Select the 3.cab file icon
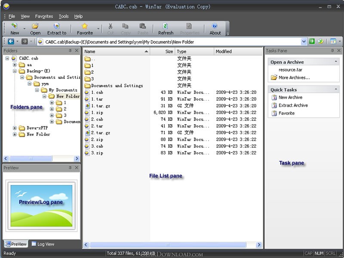 [x=87, y=146]
